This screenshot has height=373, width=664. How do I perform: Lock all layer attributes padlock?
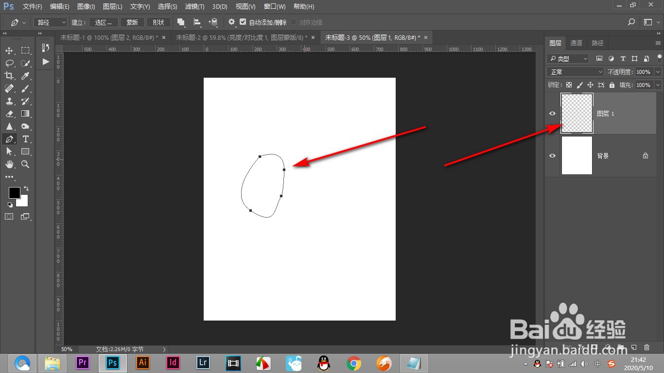coord(612,85)
